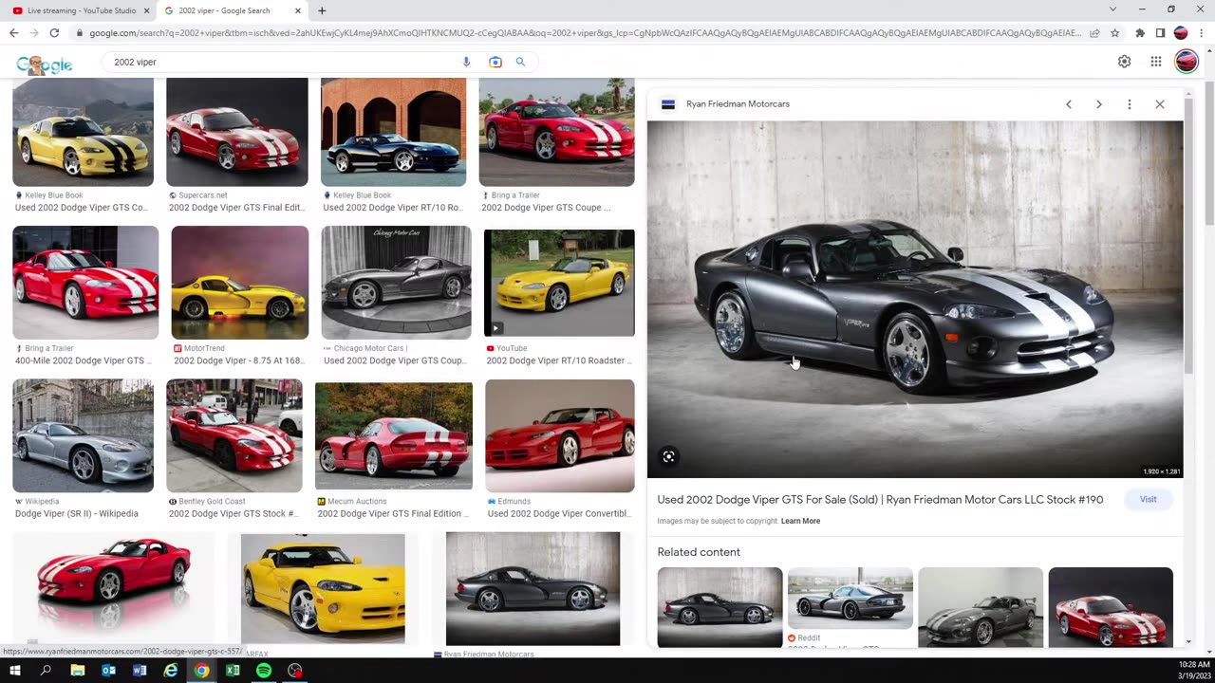Open File Explorer from taskbar
The image size is (1215, 683).
tap(78, 671)
